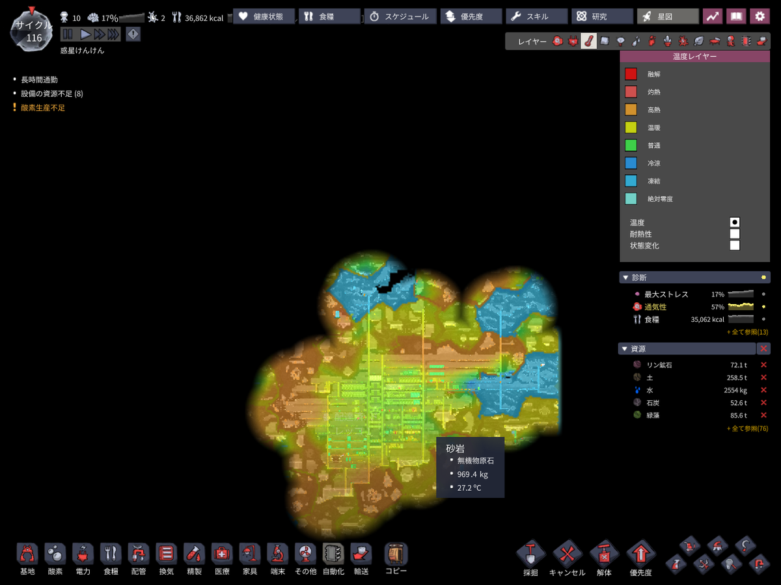This screenshot has height=585, width=781.
Task: Open the 健康状態 vitals menu
Action: click(264, 16)
